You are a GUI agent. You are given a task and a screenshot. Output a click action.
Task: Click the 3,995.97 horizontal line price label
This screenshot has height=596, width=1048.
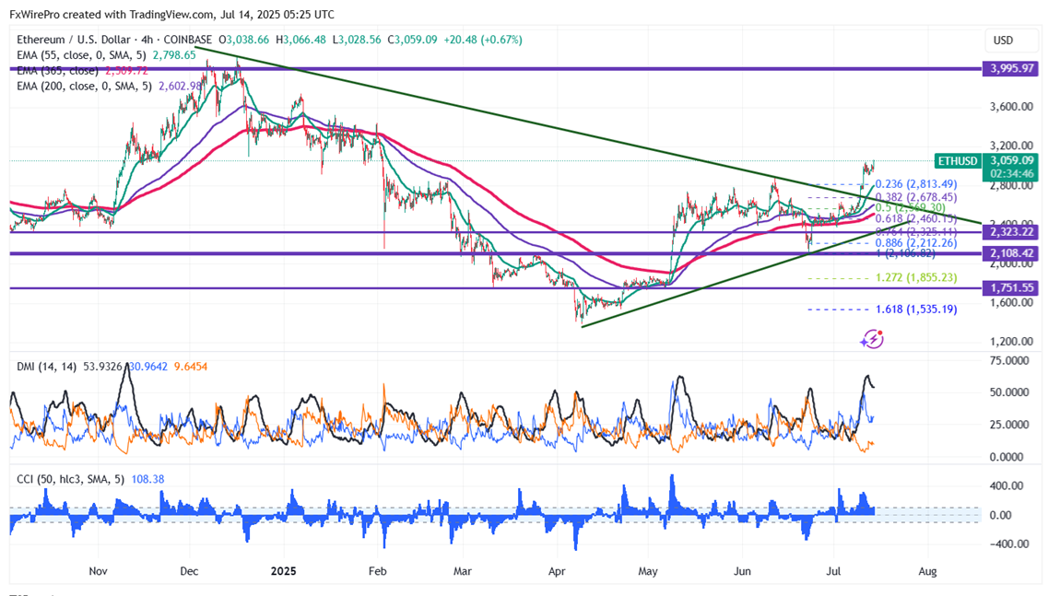tap(1010, 68)
